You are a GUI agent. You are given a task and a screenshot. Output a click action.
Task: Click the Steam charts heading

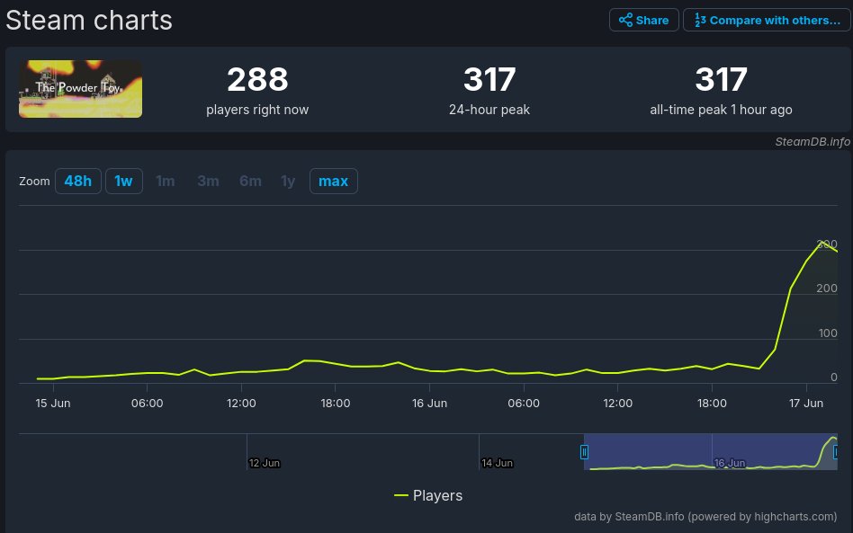tap(89, 21)
